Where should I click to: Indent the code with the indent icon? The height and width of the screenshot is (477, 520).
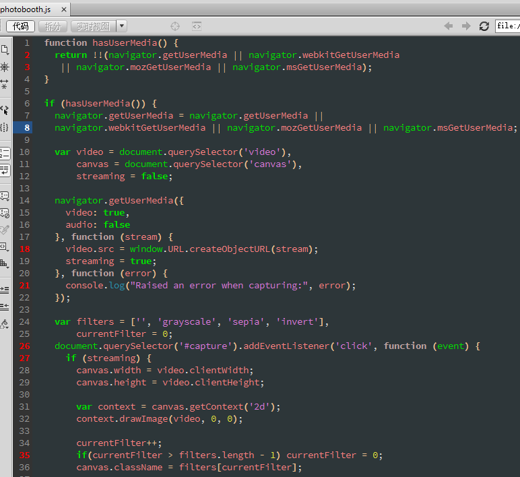click(x=5, y=290)
